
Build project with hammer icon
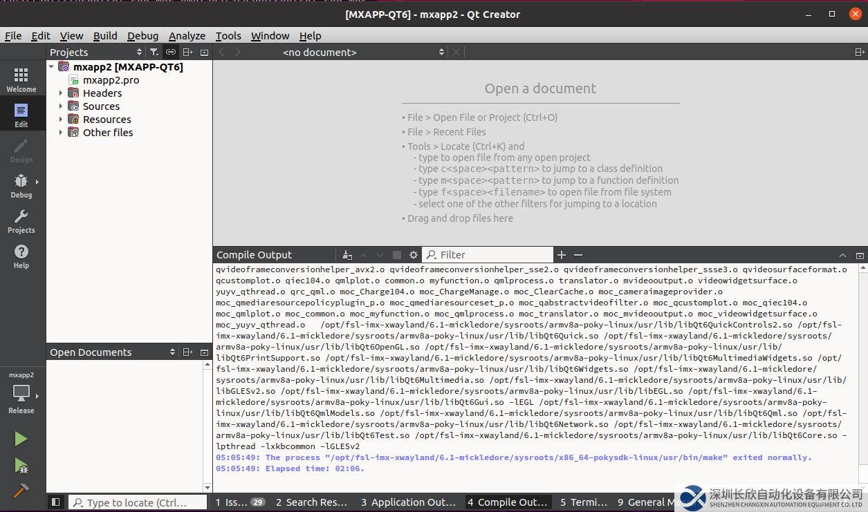(21, 491)
